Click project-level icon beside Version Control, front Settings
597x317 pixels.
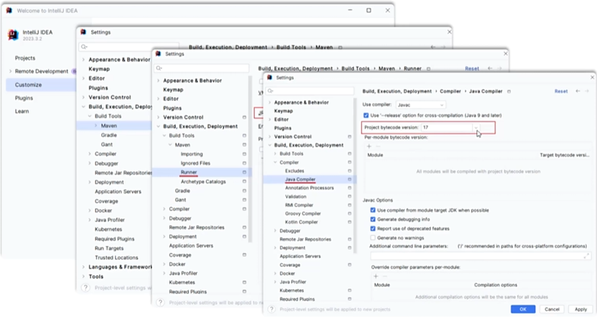349,137
